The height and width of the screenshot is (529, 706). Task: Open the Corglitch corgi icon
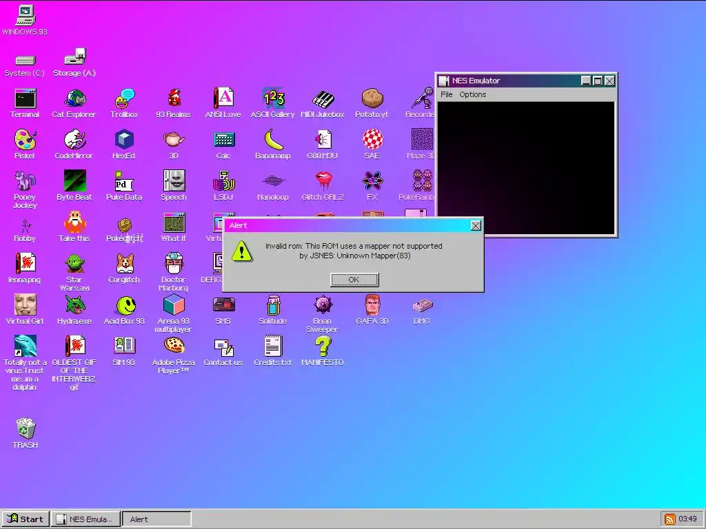pyautogui.click(x=124, y=264)
